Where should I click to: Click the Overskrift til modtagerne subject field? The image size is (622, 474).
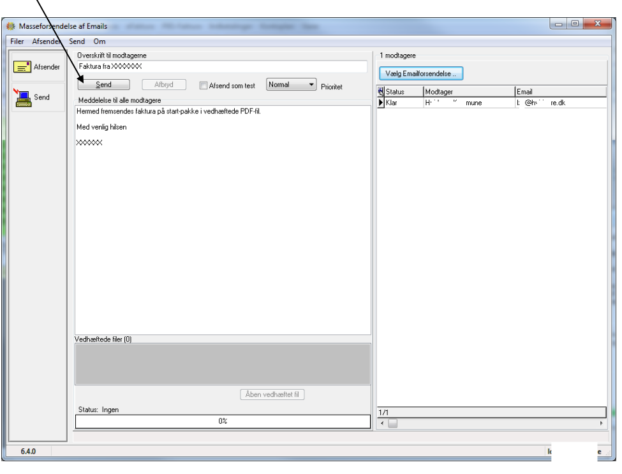[x=222, y=66]
